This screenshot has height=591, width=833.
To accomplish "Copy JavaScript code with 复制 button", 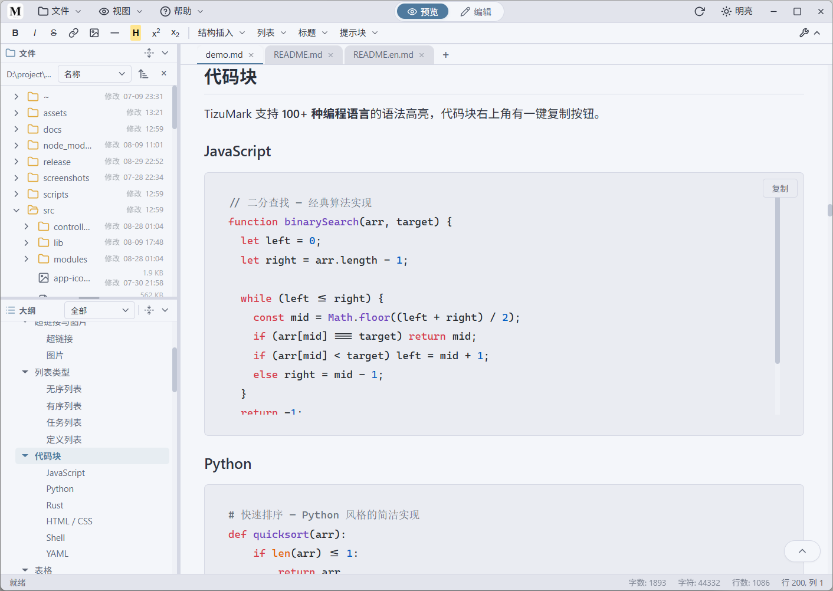I will click(x=780, y=189).
